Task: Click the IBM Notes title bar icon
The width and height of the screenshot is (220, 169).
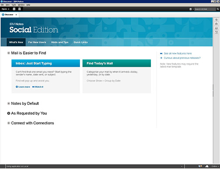Action: [2, 1]
